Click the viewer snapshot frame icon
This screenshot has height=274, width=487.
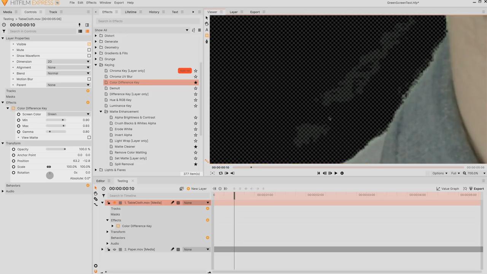[212, 173]
